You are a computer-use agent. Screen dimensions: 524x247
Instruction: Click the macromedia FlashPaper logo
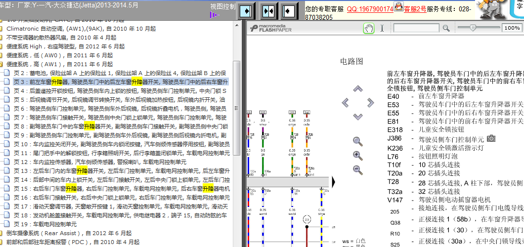(271, 28)
